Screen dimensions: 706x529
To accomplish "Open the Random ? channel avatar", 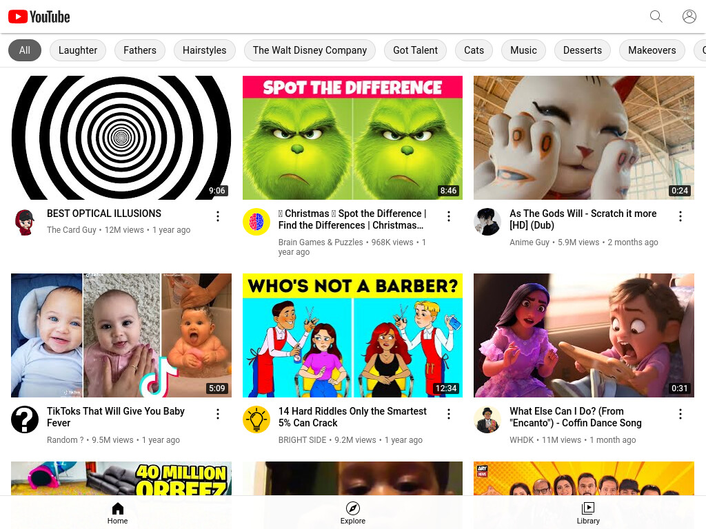I will (25, 419).
